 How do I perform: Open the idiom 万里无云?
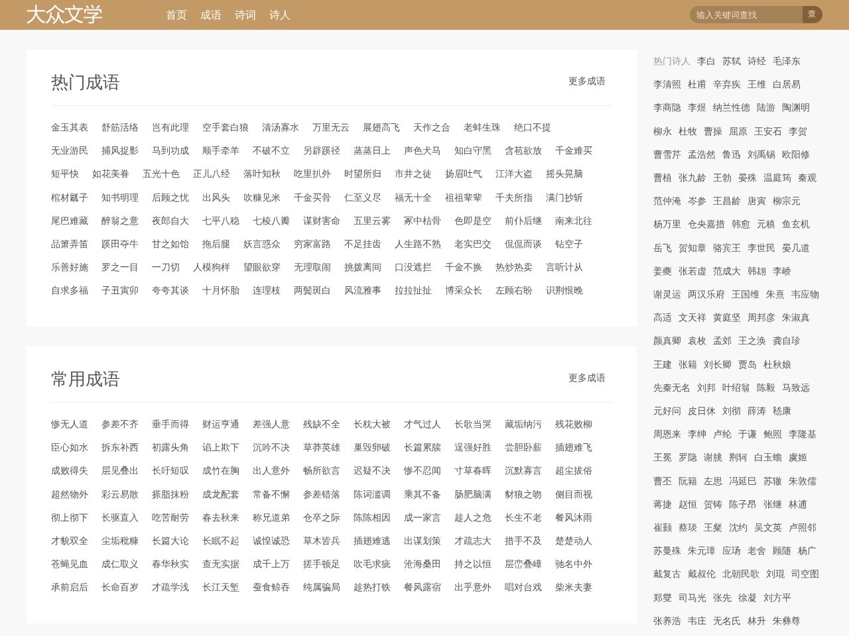click(x=331, y=127)
